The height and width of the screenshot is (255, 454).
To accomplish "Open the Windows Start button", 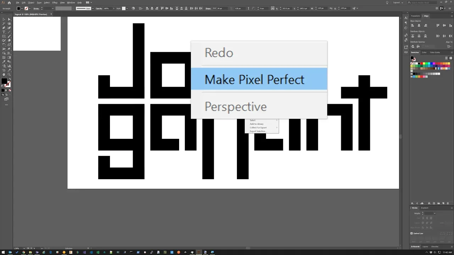I will pyautogui.click(x=3, y=253).
